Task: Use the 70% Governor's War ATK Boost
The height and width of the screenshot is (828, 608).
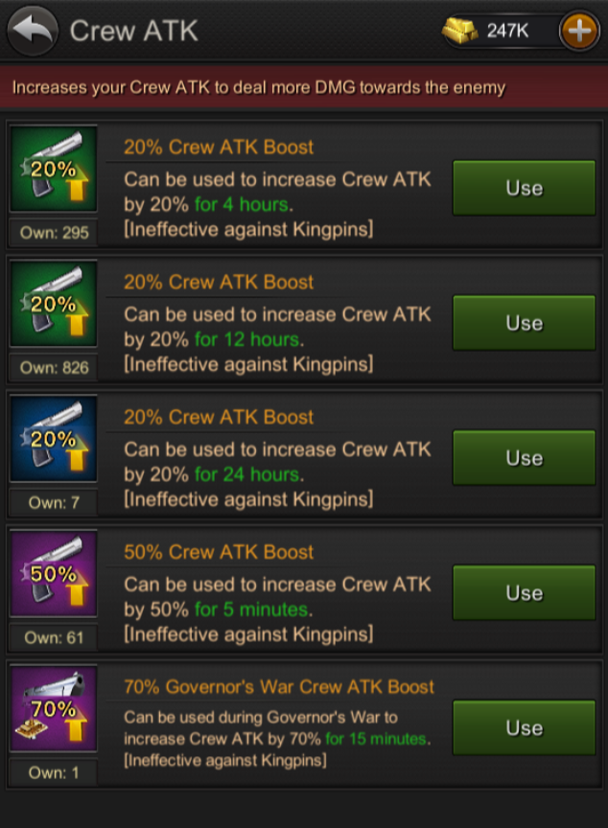Action: [524, 729]
